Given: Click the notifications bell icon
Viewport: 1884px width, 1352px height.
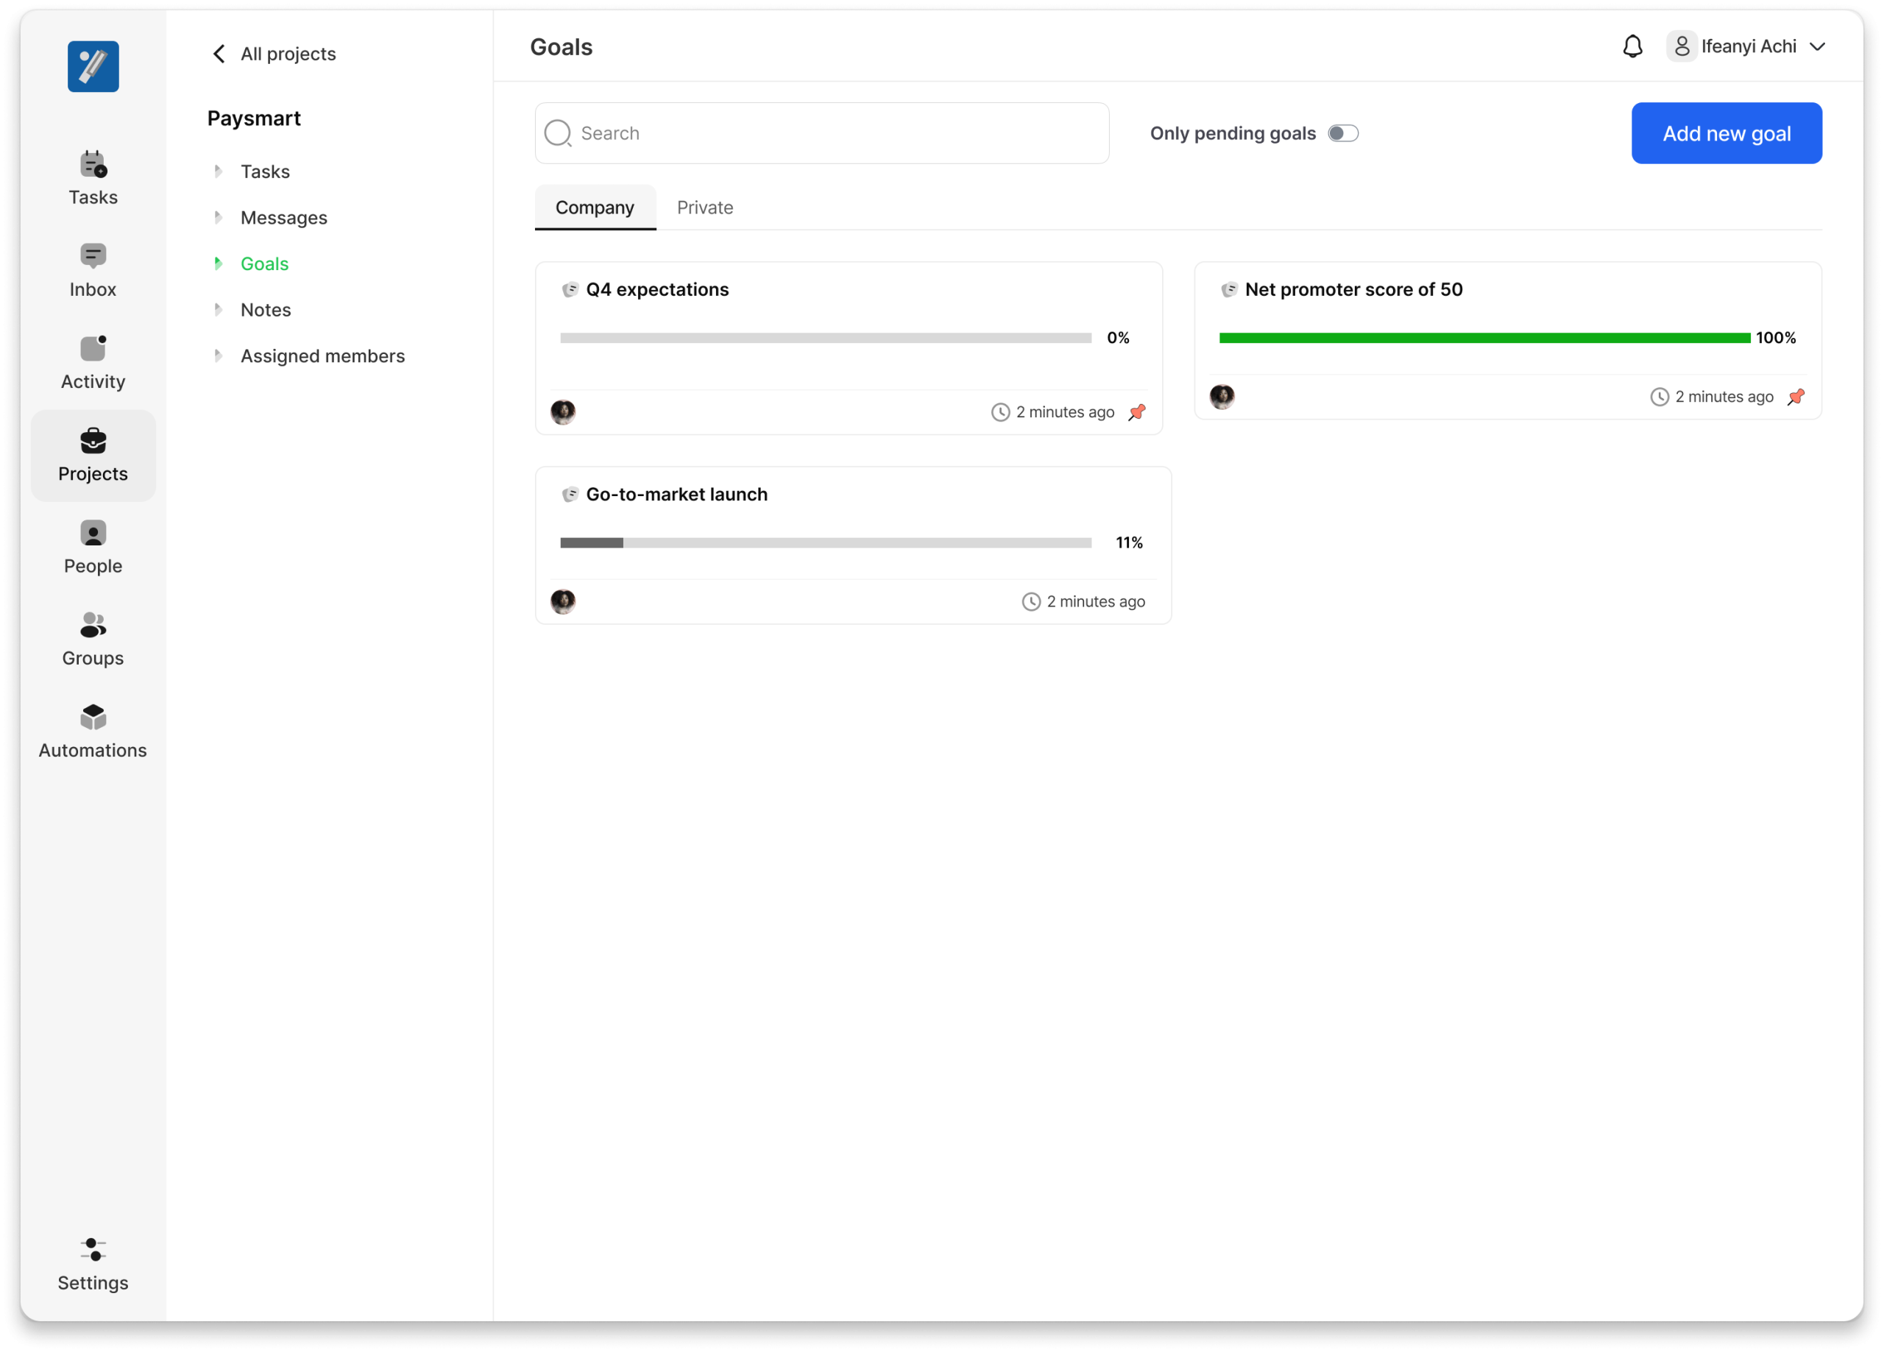Looking at the screenshot, I should point(1632,46).
